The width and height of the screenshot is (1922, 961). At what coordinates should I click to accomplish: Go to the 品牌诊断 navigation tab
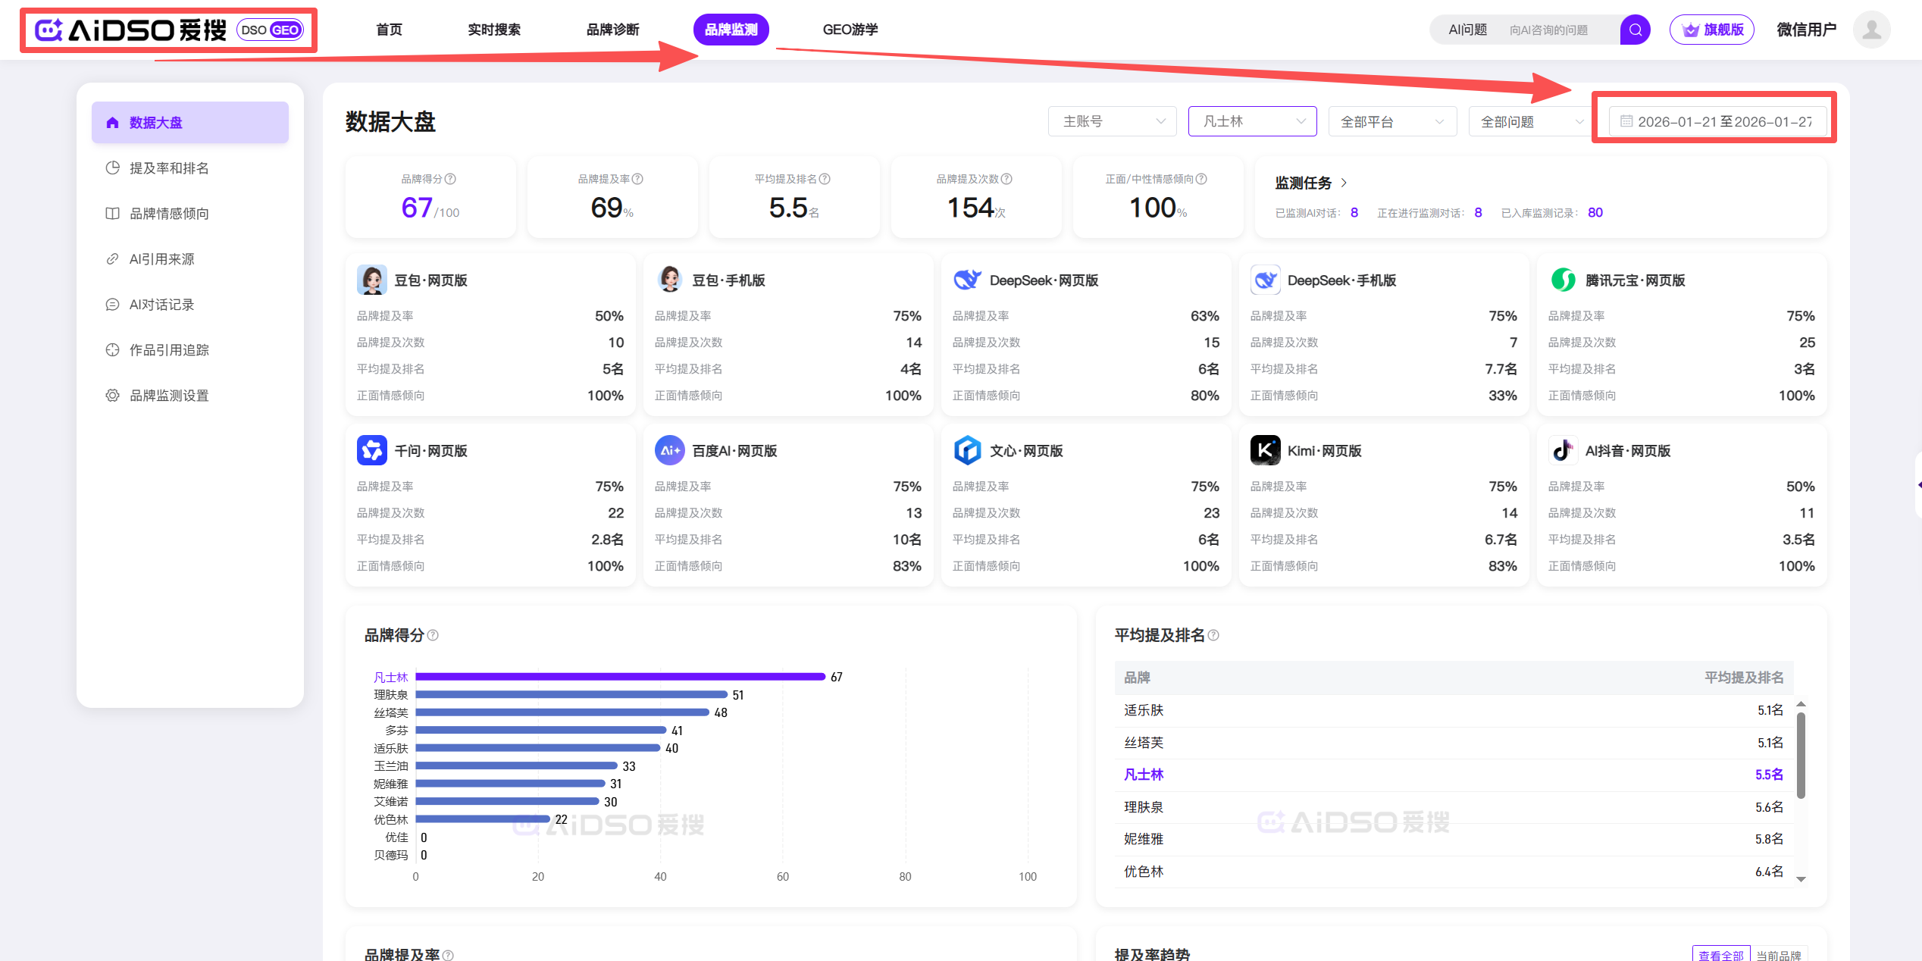point(612,30)
